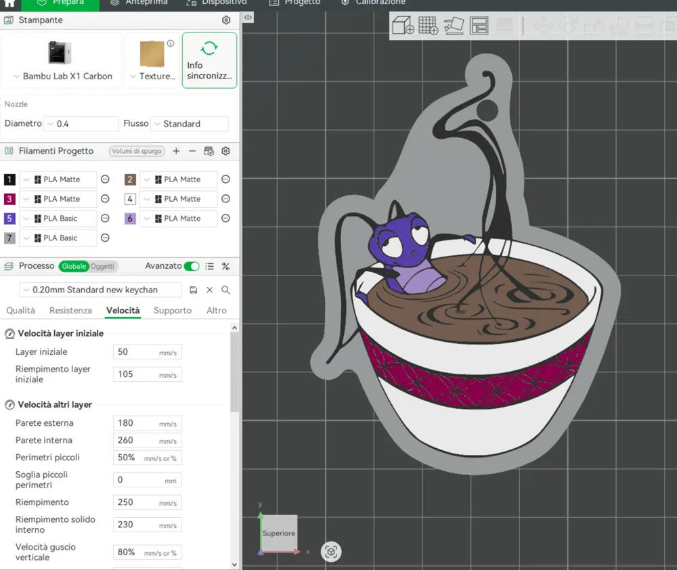The width and height of the screenshot is (677, 570).
Task: Edit filament 1 PLA Matte settings
Action: point(105,179)
